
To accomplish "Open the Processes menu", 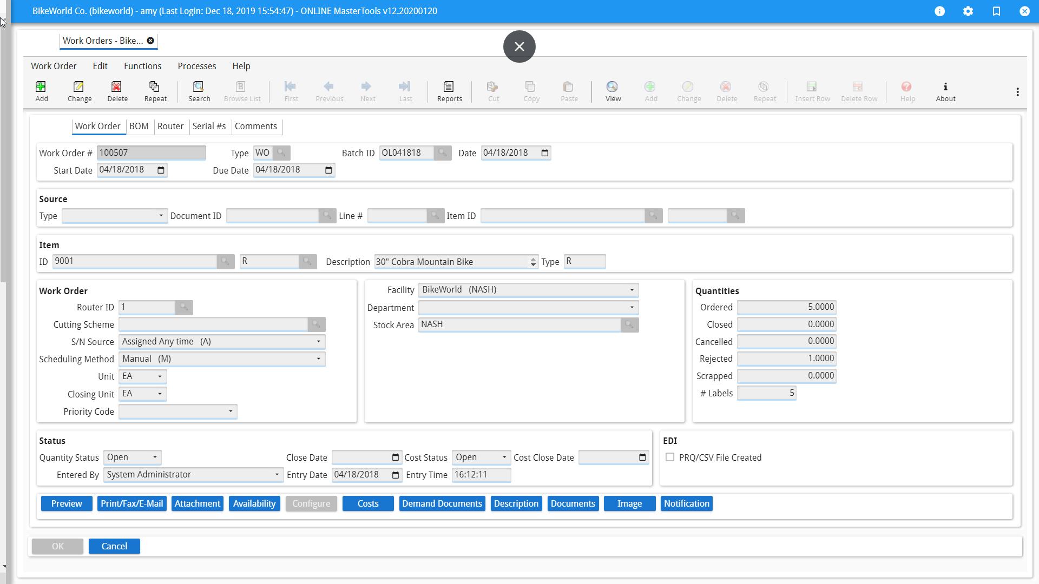I will pyautogui.click(x=196, y=66).
